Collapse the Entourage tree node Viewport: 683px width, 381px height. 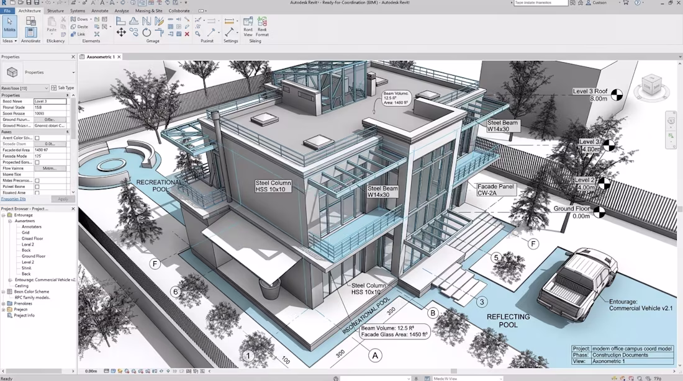click(4, 215)
